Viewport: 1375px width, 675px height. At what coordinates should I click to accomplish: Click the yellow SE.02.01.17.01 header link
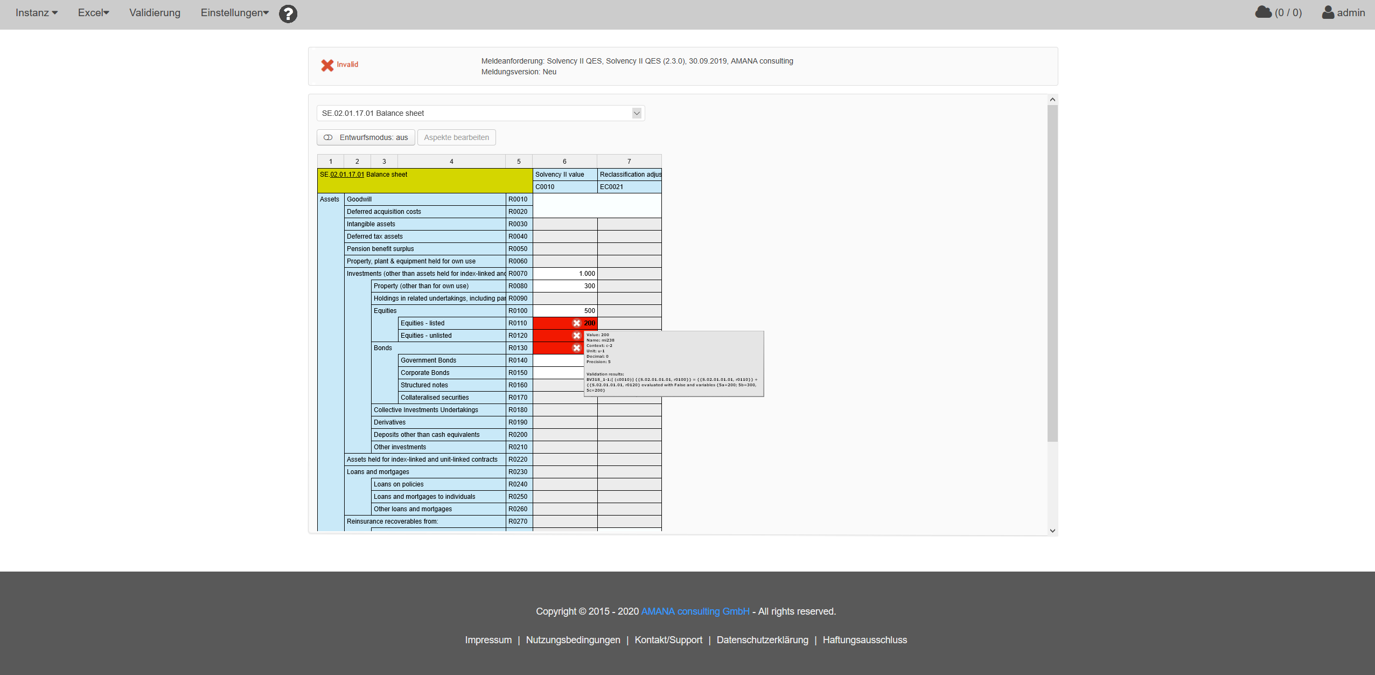tap(346, 175)
